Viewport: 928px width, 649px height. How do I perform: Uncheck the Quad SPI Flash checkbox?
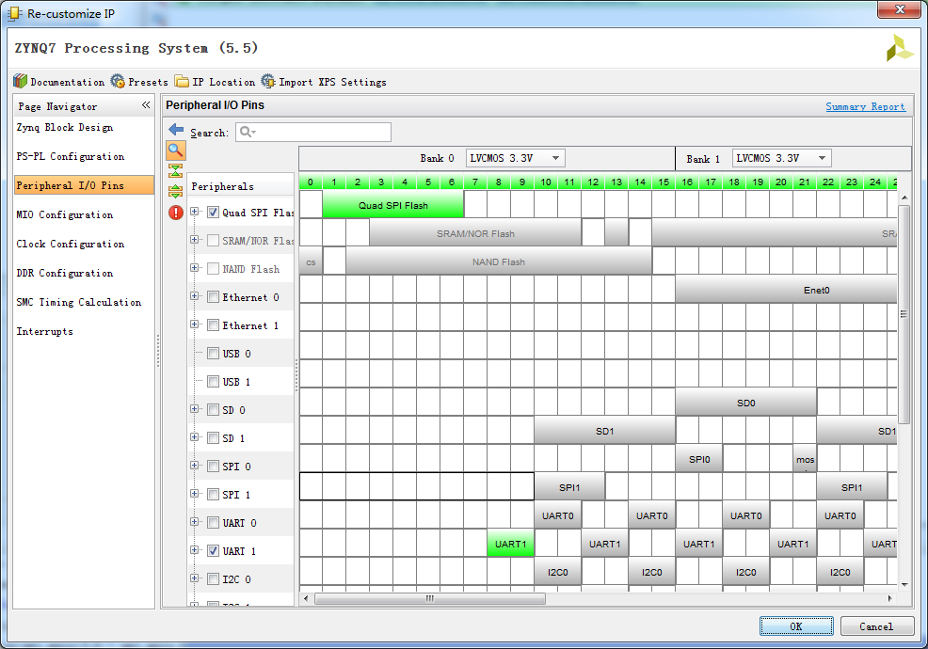(213, 213)
